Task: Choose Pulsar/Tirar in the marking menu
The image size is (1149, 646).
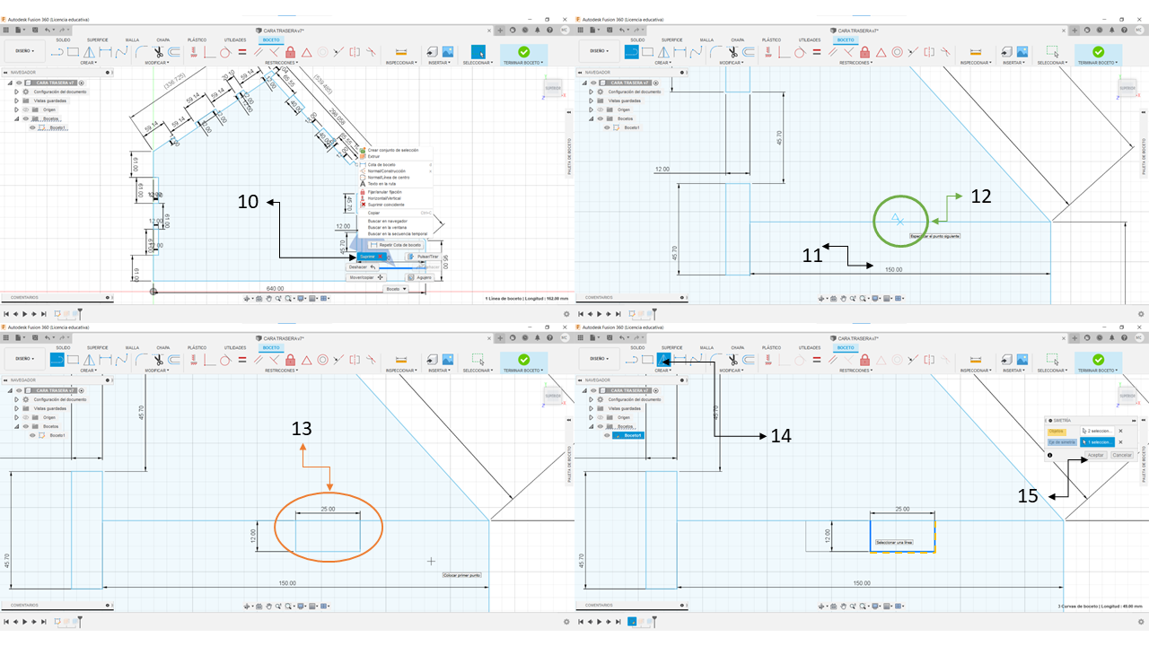Action: pos(423,257)
